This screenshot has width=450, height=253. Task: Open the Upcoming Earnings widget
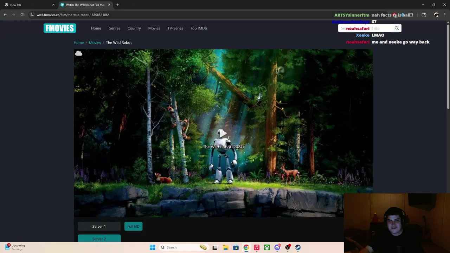tap(15, 247)
